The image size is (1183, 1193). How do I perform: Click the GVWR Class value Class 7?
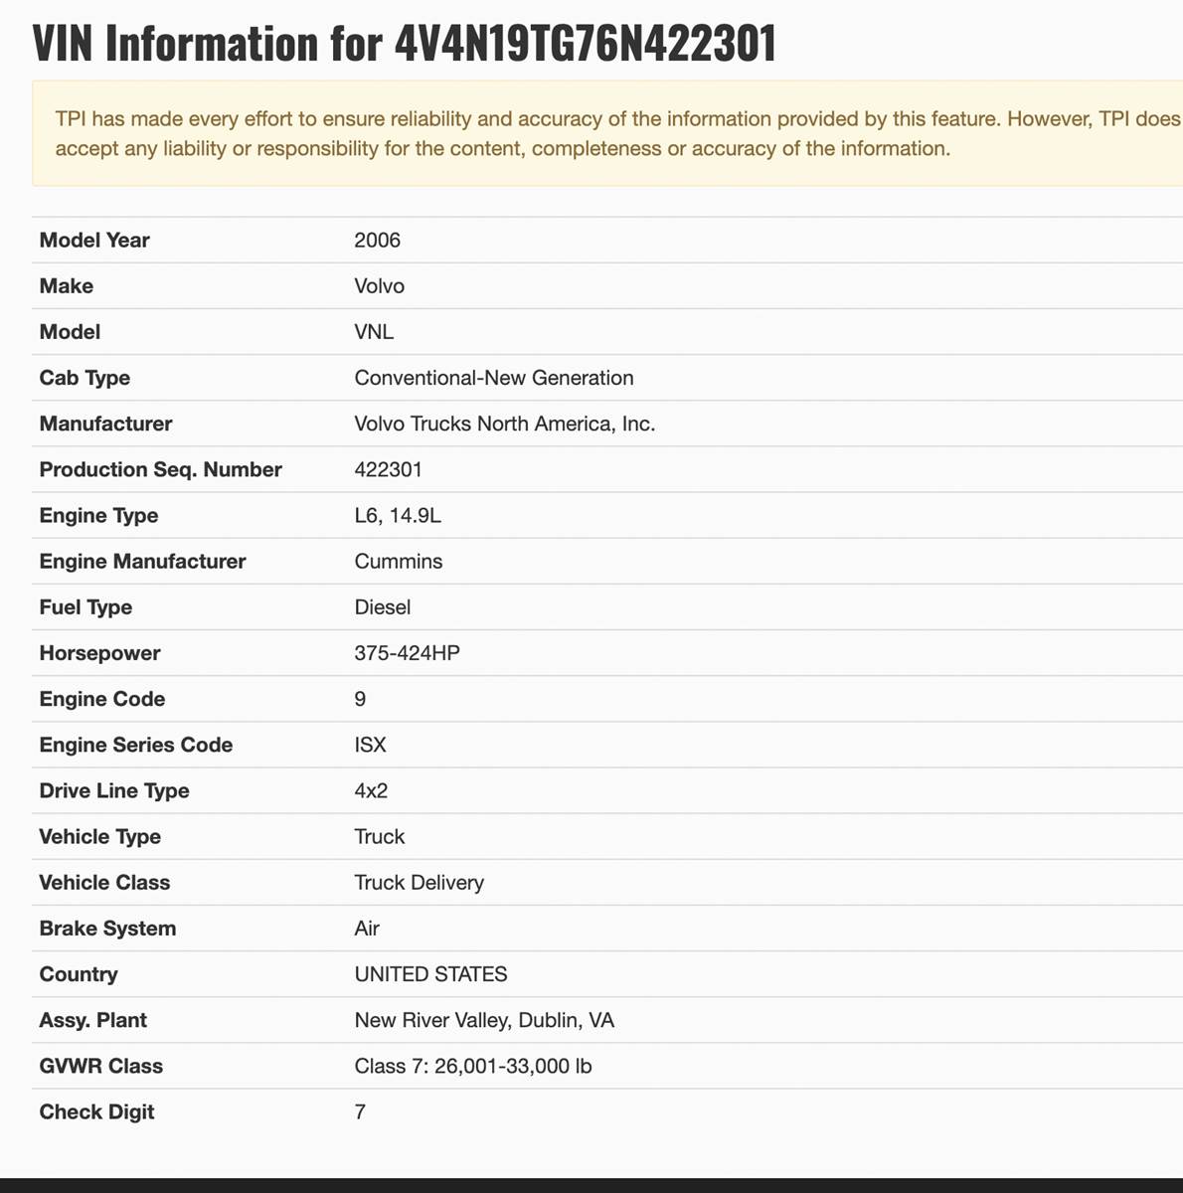(x=472, y=1066)
